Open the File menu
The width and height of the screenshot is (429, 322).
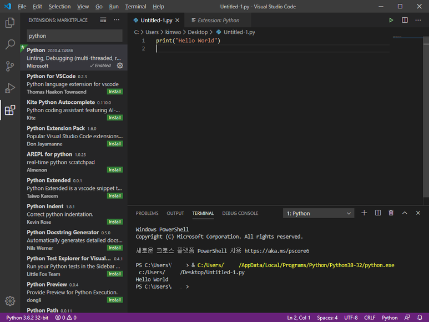(22, 7)
